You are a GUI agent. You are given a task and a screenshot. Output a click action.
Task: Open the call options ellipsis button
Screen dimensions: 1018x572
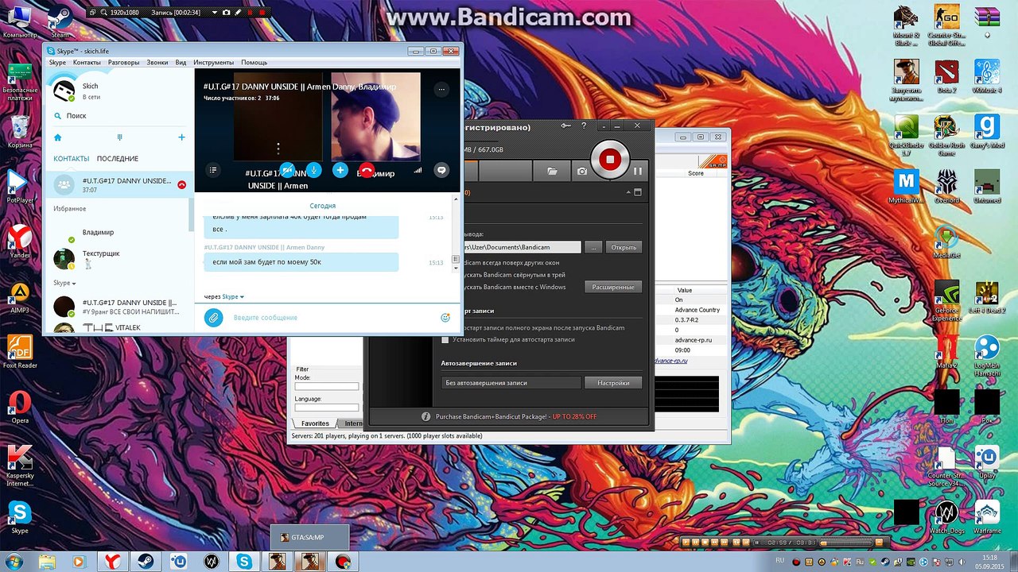(x=442, y=90)
